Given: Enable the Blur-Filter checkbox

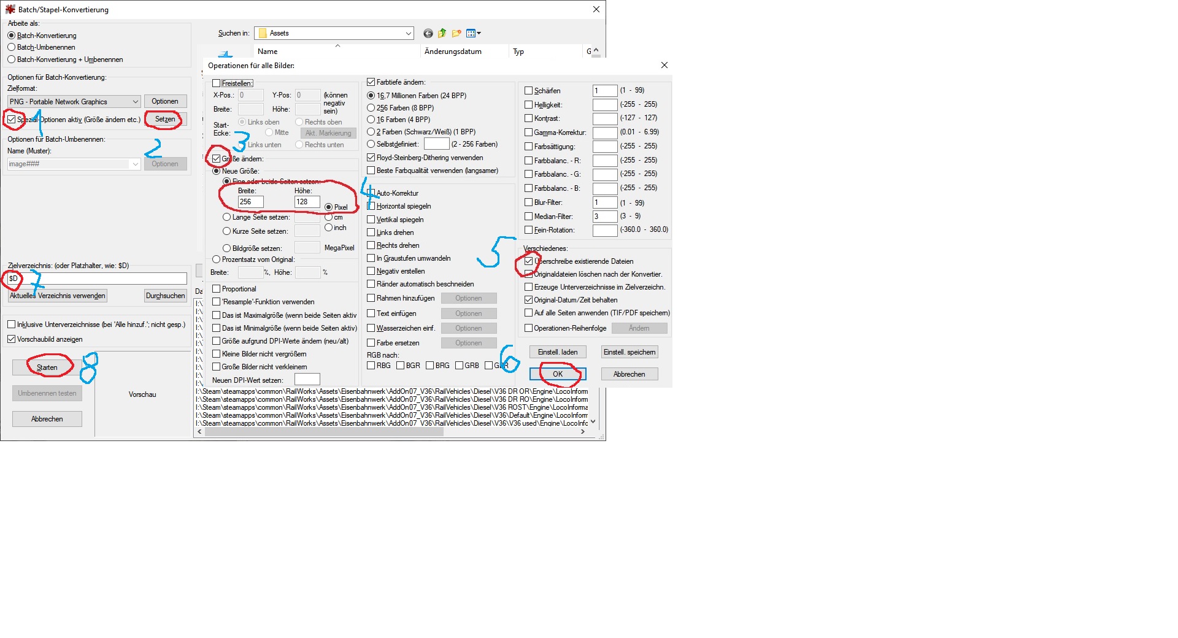Looking at the screenshot, I should tap(528, 202).
